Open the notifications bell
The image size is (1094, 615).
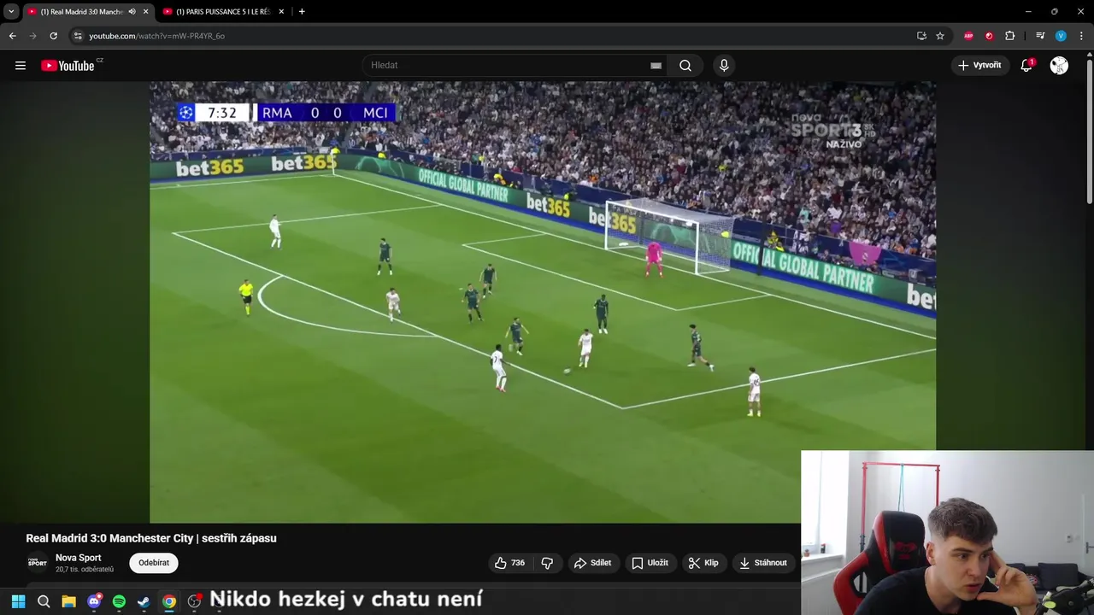pos(1026,65)
